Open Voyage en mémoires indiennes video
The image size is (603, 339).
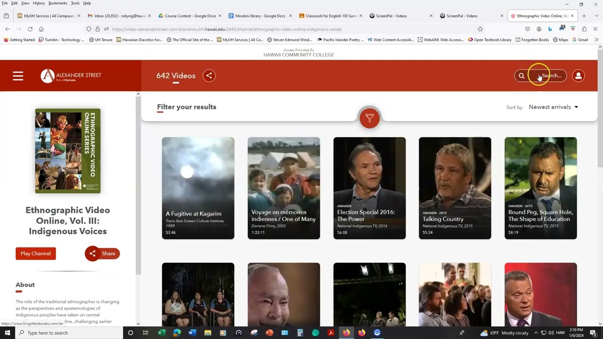pyautogui.click(x=284, y=188)
